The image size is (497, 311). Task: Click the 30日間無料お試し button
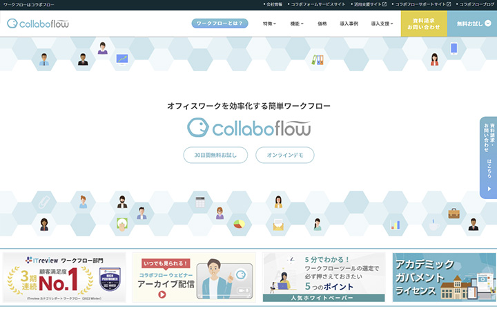pyautogui.click(x=215, y=155)
